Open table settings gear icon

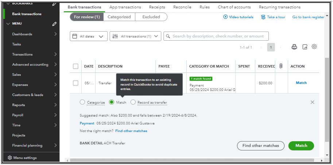click(314, 47)
